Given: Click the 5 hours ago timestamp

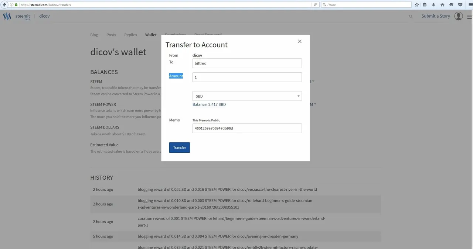Looking at the screenshot, I should [x=103, y=236].
